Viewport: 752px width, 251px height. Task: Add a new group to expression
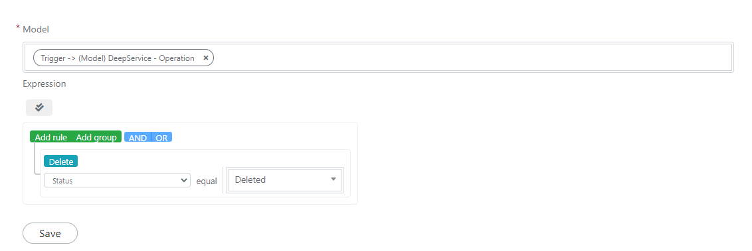tap(96, 137)
